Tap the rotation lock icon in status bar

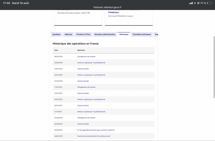tap(198, 3)
